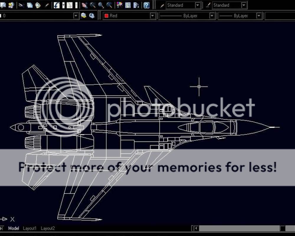
Task: Open the Layer Properties Manager icon
Action: pyautogui.click(x=84, y=16)
